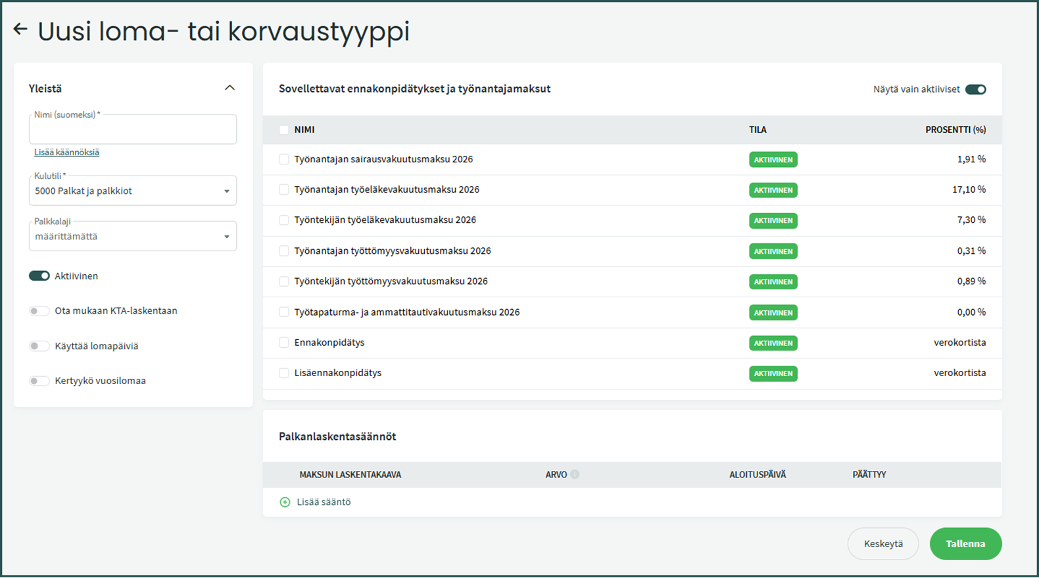Click the Nimi (suomeksi) input field
The width and height of the screenshot is (1039, 578).
coord(133,131)
